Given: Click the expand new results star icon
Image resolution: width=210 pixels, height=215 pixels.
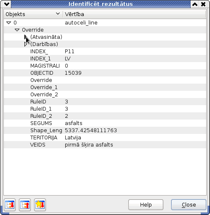Looking at the screenshot, I should (40, 205).
